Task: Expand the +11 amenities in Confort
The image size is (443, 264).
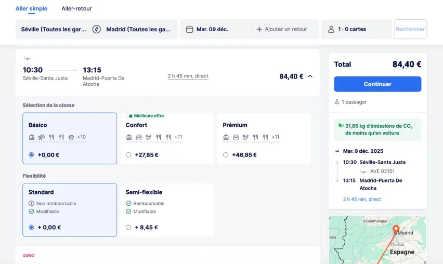Action: [178, 137]
